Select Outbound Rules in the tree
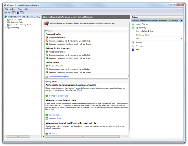Viewport: 188px width, 146px height. [x=17, y=22]
